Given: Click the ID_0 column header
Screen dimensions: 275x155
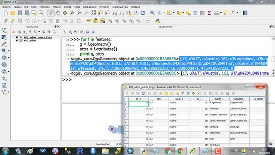Looking at the screenshot, I should 138,99.
